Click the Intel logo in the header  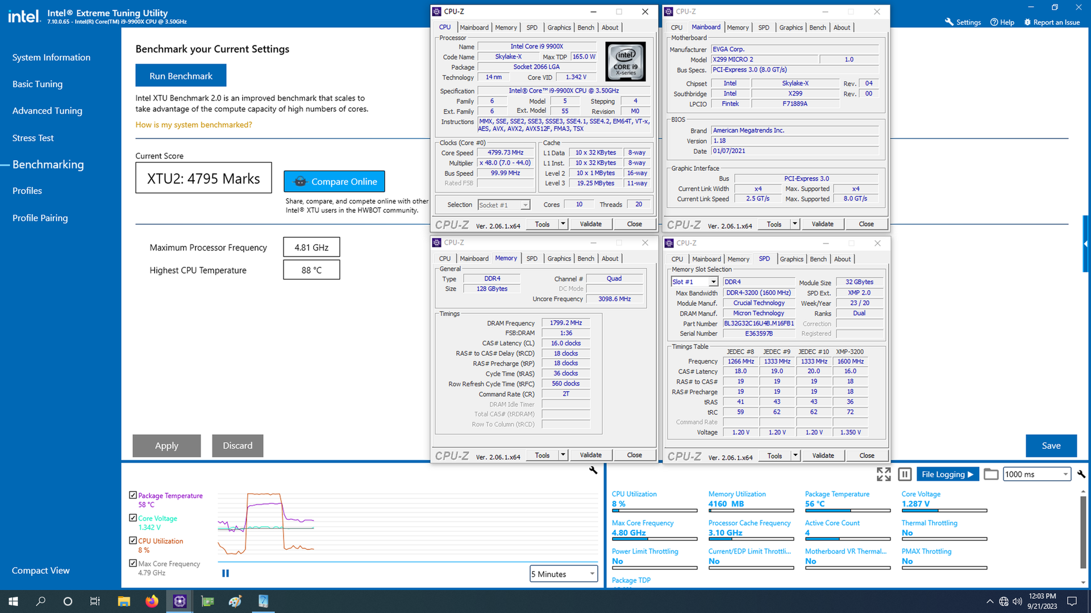click(23, 16)
